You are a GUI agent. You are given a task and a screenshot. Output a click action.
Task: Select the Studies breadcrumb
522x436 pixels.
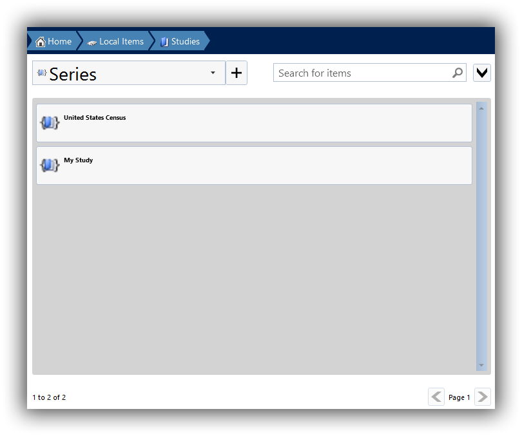[180, 41]
